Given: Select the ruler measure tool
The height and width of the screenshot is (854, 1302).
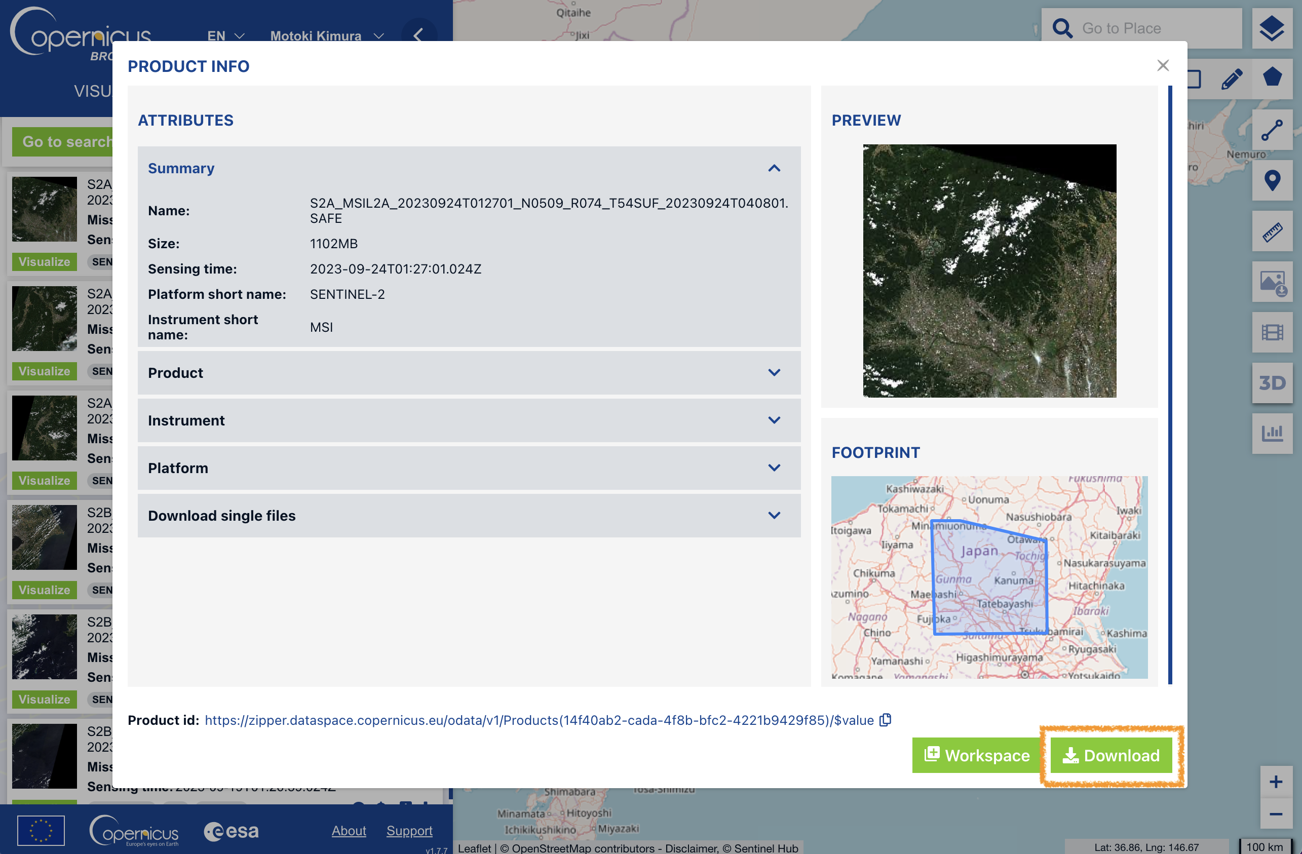Looking at the screenshot, I should pos(1272,232).
